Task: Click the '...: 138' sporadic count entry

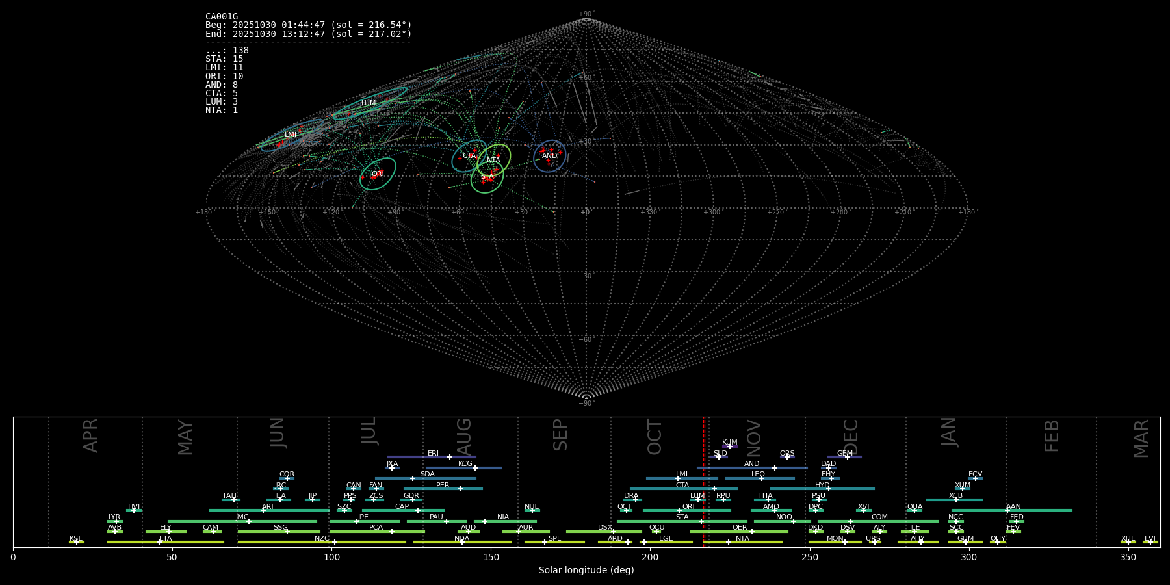Action: pos(227,51)
